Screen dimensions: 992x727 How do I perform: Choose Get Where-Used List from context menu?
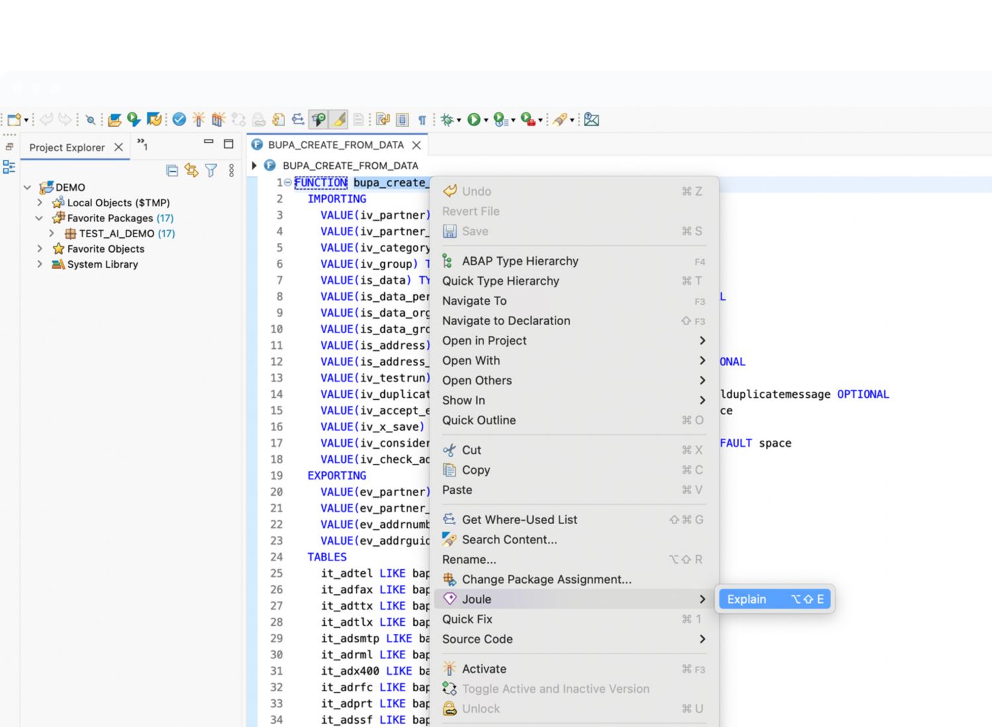(x=519, y=519)
